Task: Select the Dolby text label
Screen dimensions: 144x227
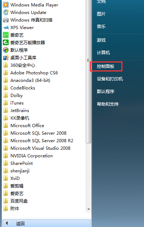Action: (x=17, y=96)
